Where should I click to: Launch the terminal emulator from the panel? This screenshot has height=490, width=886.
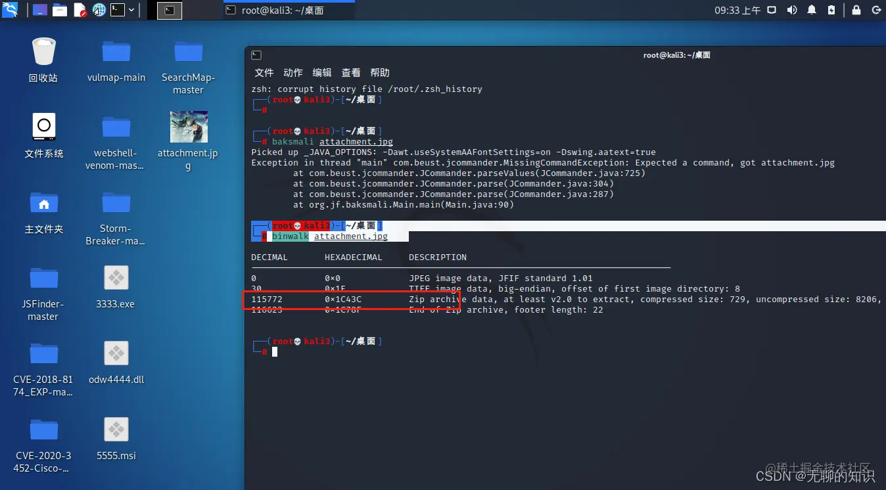coord(117,10)
